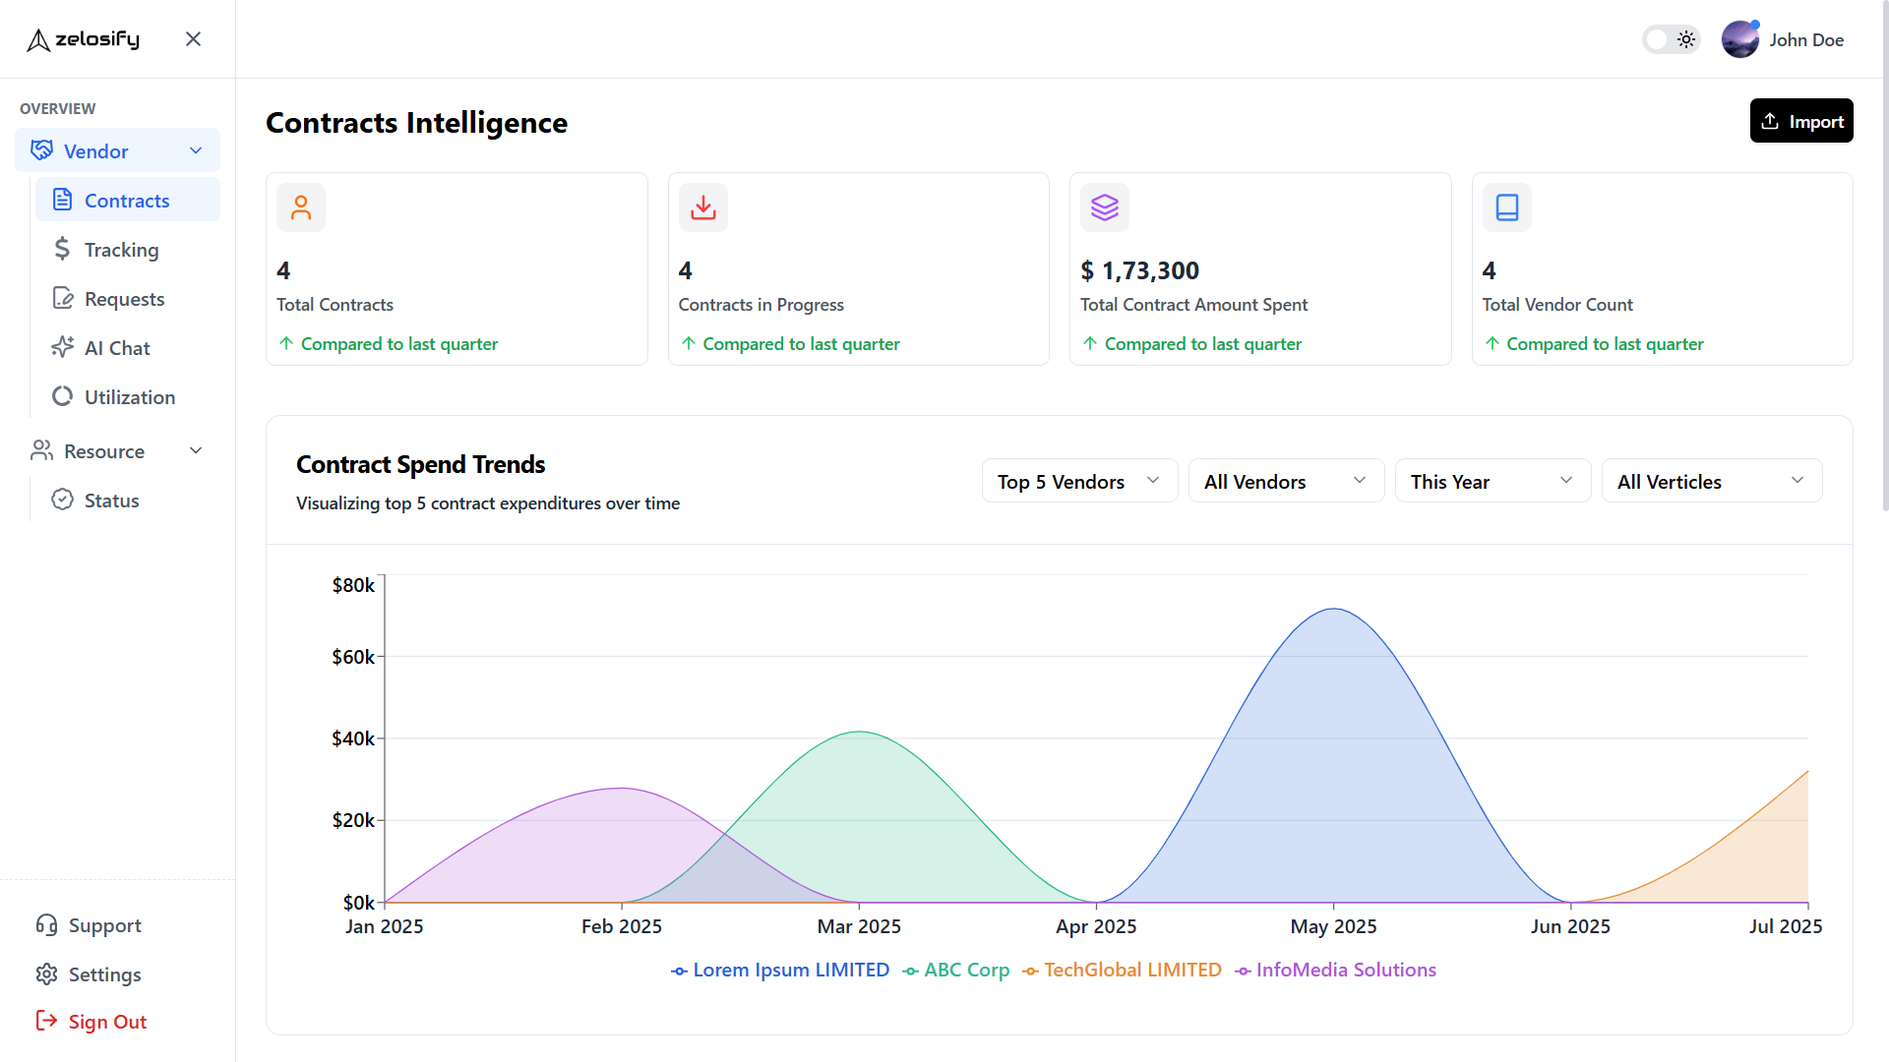Expand the All Vendors filter
The width and height of the screenshot is (1889, 1062).
[x=1285, y=481]
